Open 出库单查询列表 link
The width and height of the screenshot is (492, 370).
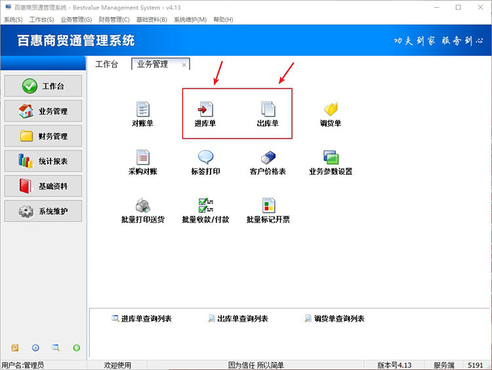(x=238, y=319)
